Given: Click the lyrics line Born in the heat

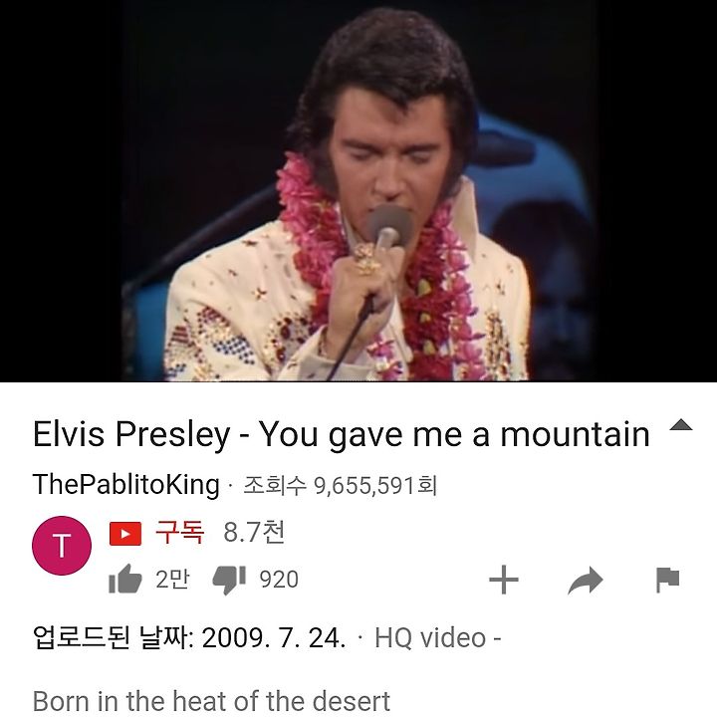Looking at the screenshot, I should [x=212, y=701].
